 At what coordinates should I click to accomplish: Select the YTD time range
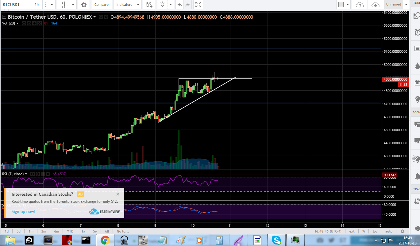tap(70, 231)
